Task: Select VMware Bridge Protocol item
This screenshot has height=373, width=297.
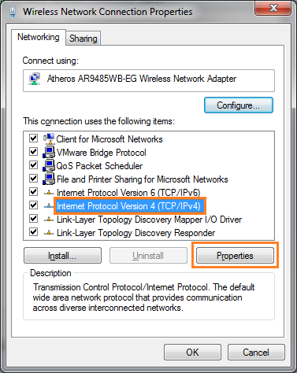Action: pos(102,153)
